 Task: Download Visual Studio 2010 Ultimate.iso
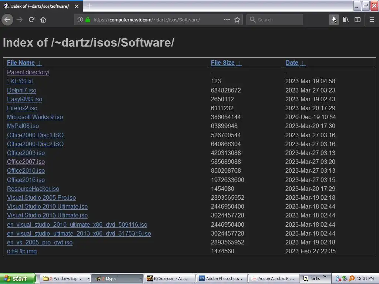(x=47, y=207)
